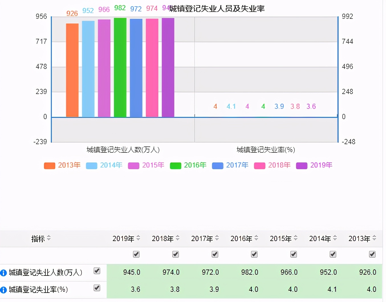
Task: Hide the 2016年 series via green legend
Action: (x=175, y=166)
